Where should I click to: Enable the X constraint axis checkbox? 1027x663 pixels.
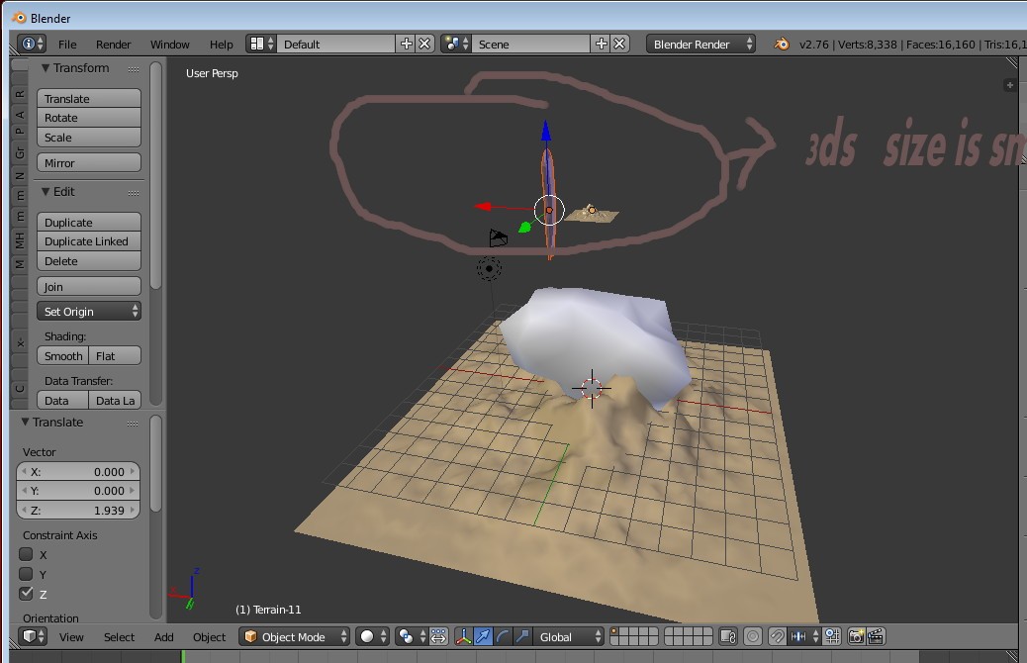click(27, 554)
